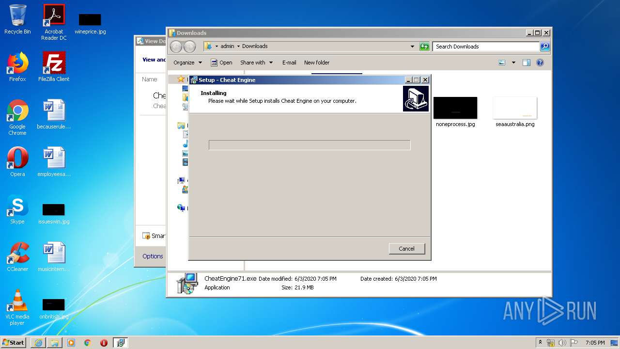Refresh the Downloads folder view

pyautogui.click(x=424, y=47)
